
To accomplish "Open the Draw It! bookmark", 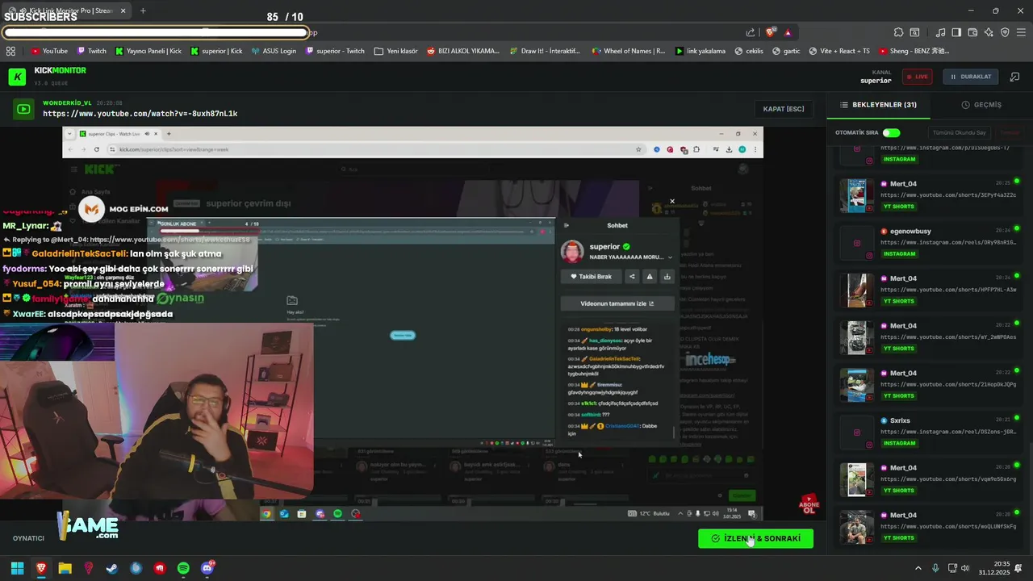I will click(x=545, y=51).
